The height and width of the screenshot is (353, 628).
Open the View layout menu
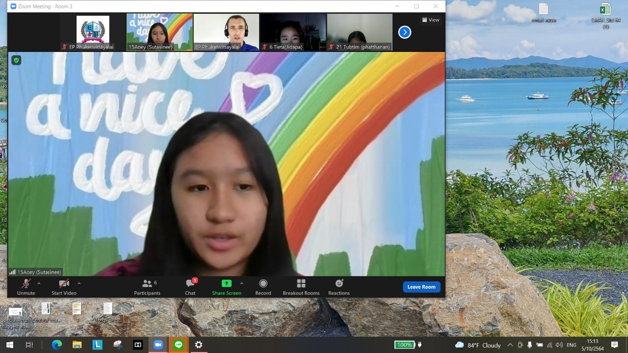(x=430, y=20)
